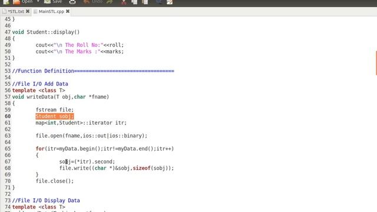377x212 pixels.
Task: Click line number 60 in the gutter
Action: point(8,117)
